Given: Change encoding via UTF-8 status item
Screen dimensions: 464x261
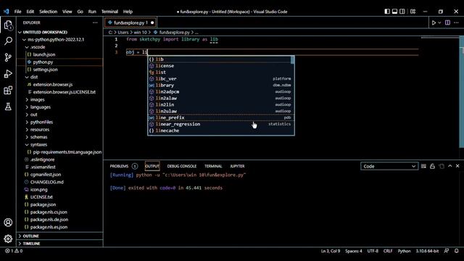Looking at the screenshot, I should point(373,251).
